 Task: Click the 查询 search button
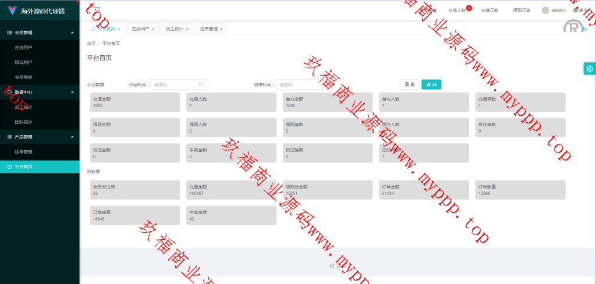tap(431, 84)
